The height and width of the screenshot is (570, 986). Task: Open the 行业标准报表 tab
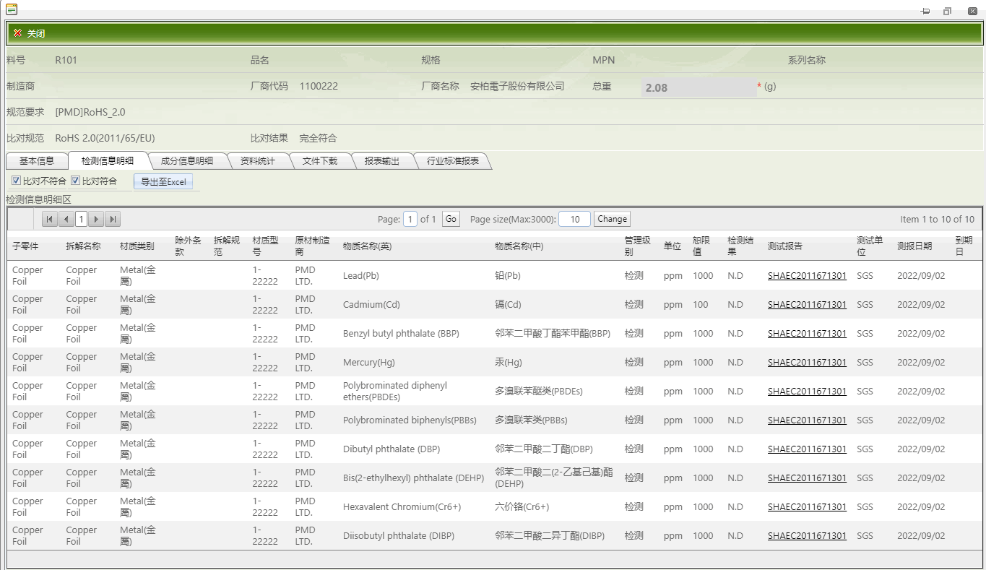[x=453, y=161]
